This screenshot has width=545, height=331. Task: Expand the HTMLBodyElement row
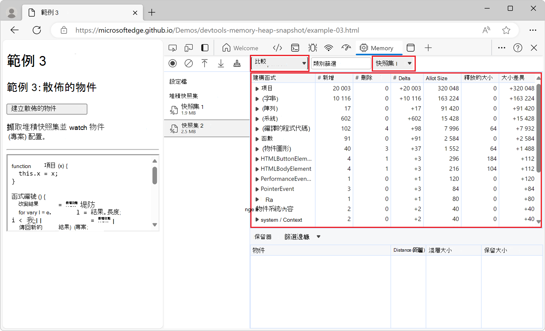pos(257,169)
